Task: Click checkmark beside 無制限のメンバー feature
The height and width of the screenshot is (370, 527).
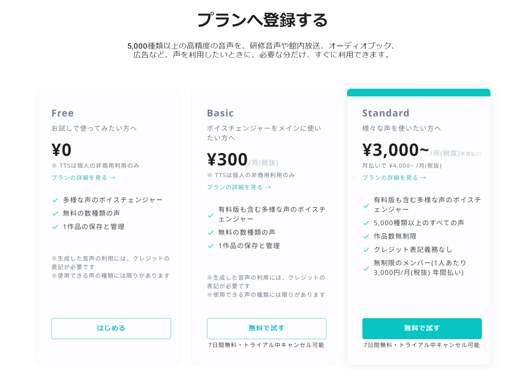Action: click(x=366, y=269)
